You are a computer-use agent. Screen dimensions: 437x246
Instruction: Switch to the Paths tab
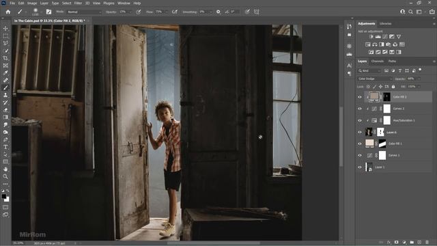pyautogui.click(x=392, y=61)
